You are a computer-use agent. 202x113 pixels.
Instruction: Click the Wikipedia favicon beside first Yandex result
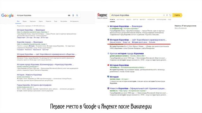[x=108, y=26]
